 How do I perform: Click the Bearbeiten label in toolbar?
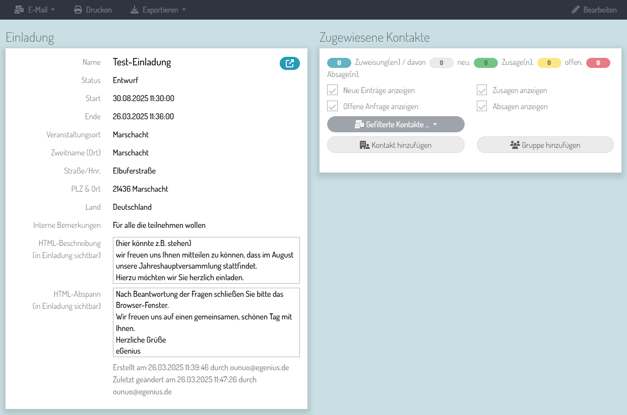tap(600, 10)
